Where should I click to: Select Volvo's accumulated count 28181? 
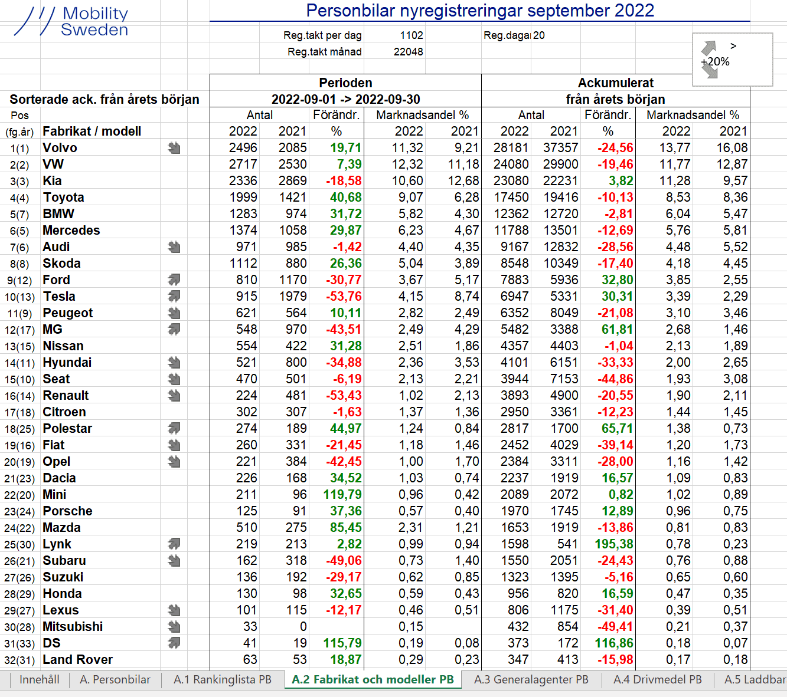coord(511,148)
